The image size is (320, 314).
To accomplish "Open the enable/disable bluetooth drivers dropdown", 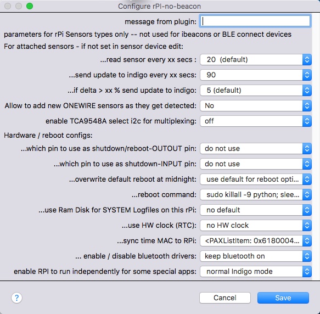I will click(x=256, y=256).
